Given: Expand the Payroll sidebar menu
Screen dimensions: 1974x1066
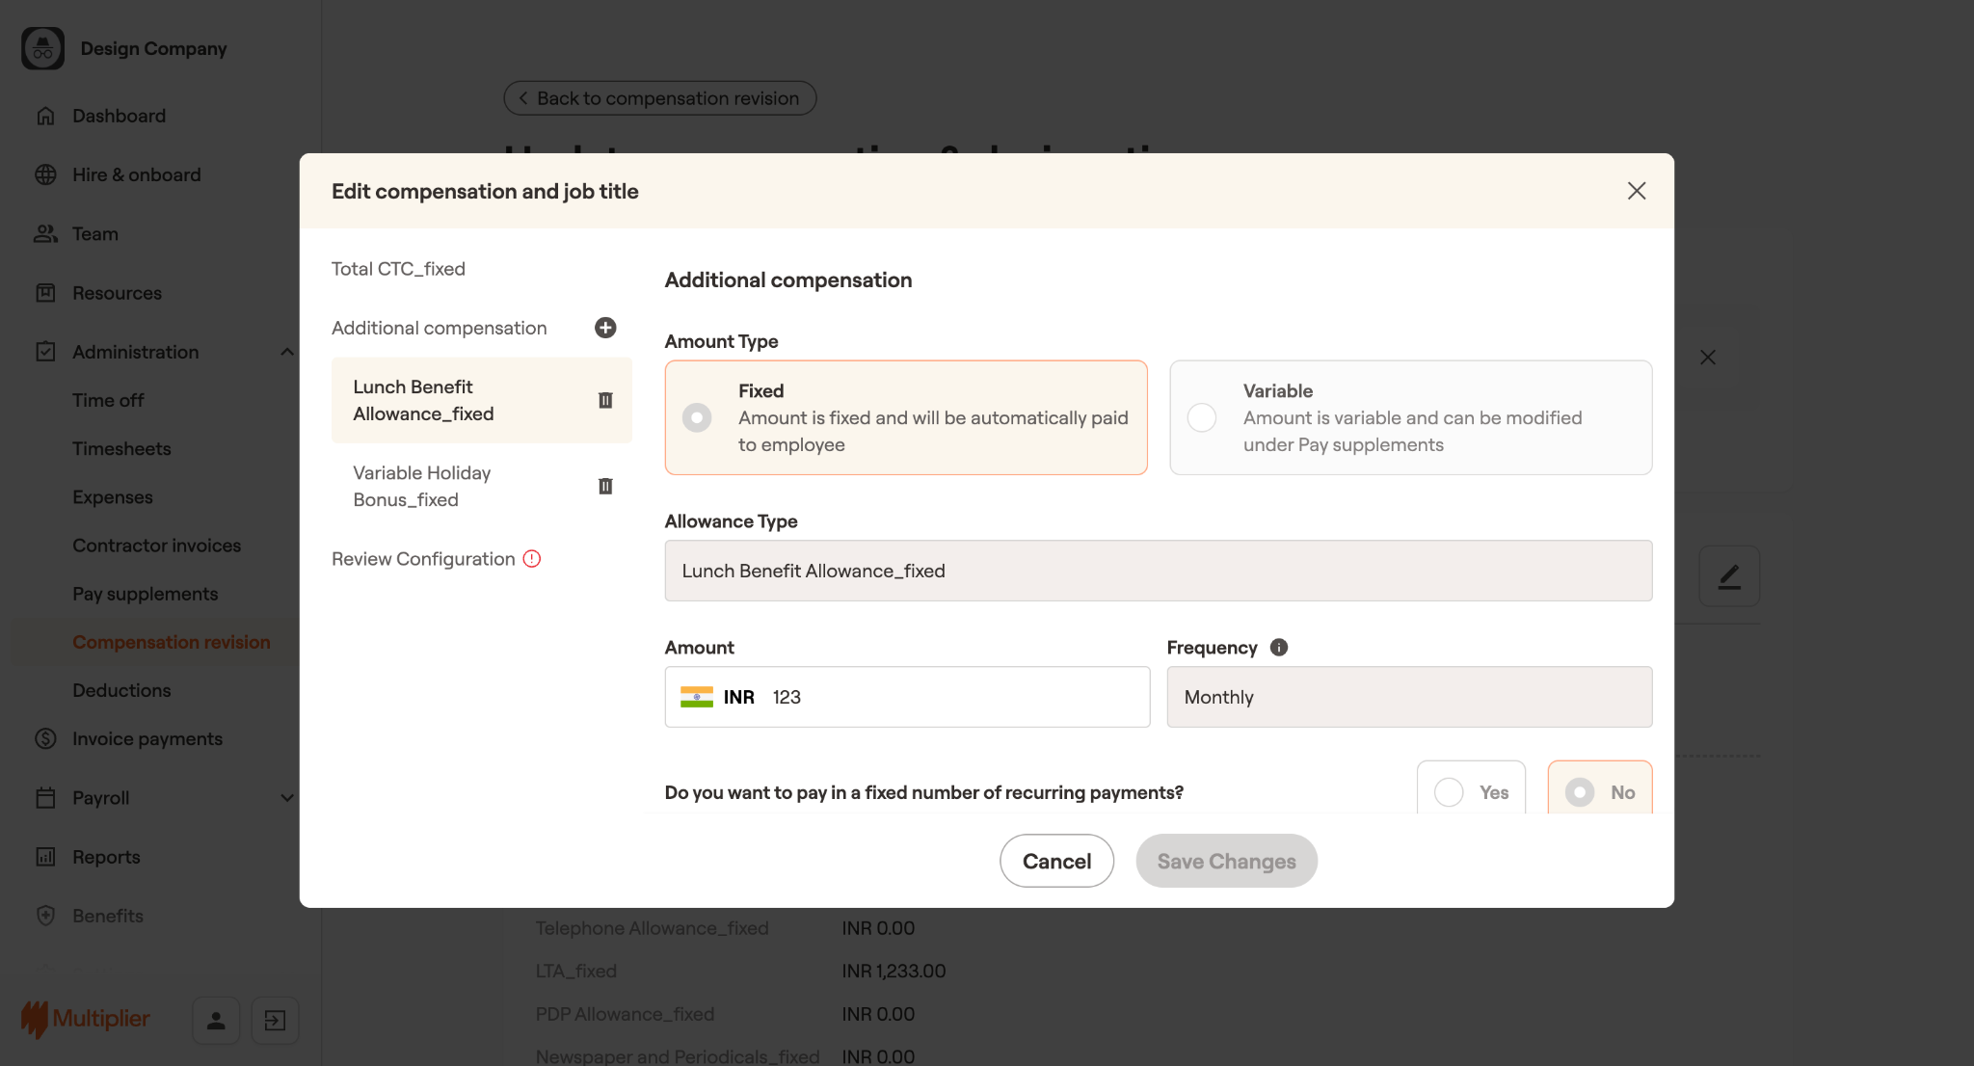Looking at the screenshot, I should coord(286,798).
